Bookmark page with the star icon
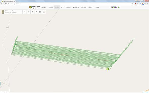The height and width of the screenshot is (93, 149). coord(133,4)
